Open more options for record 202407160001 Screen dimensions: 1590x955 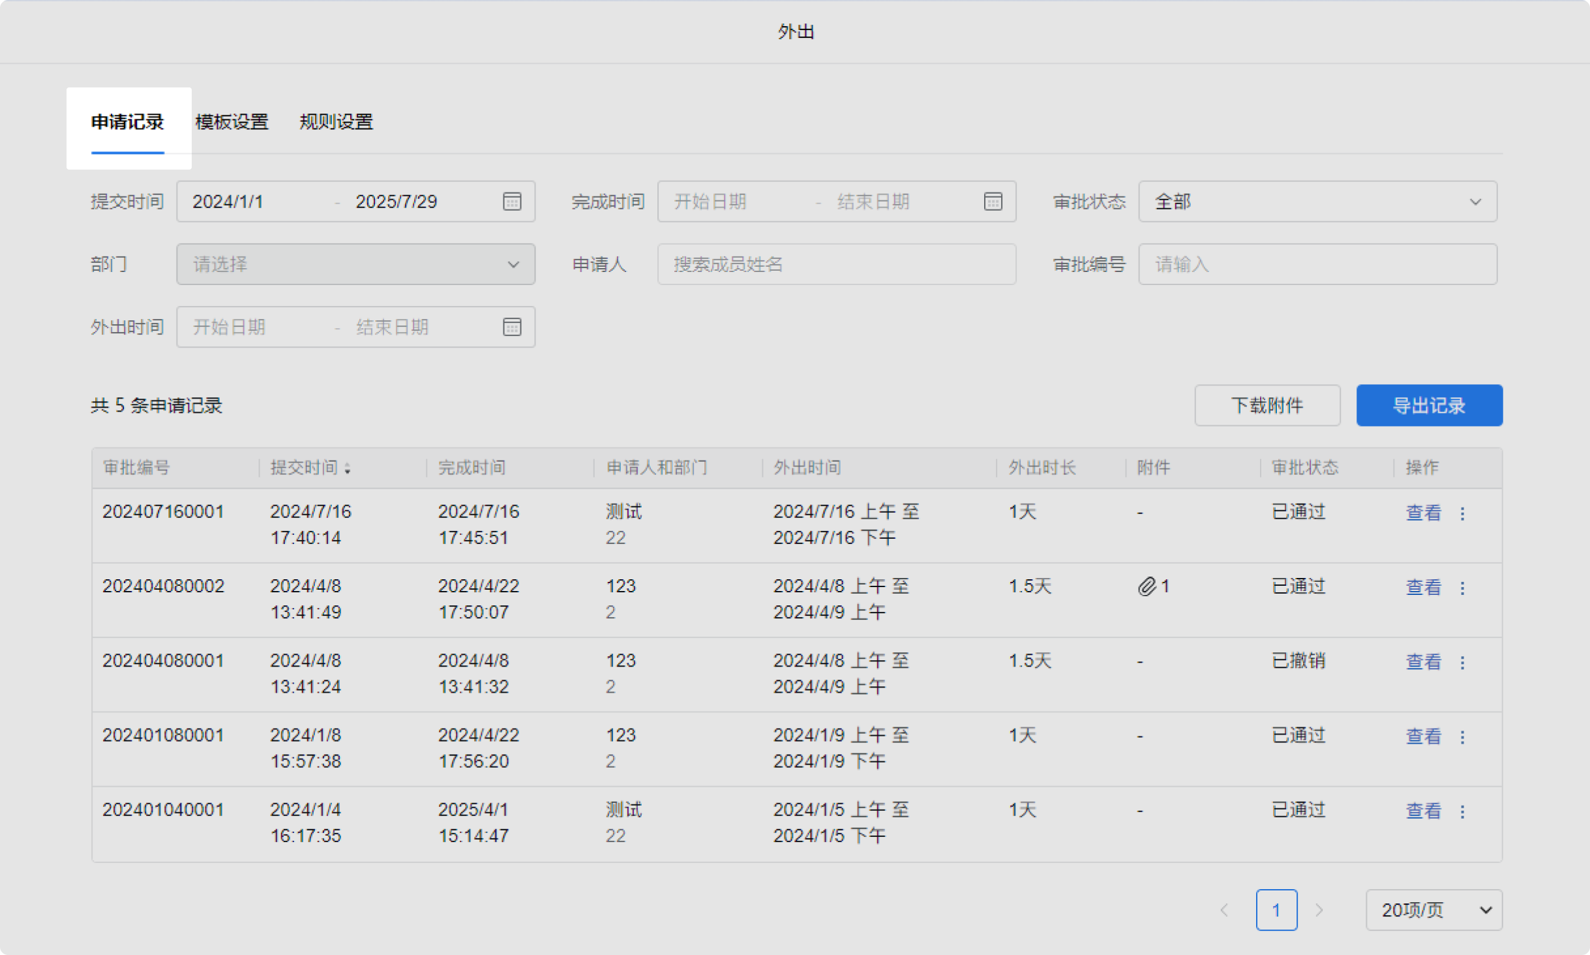click(x=1463, y=513)
